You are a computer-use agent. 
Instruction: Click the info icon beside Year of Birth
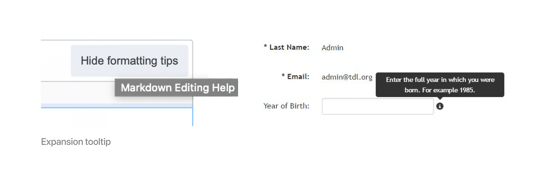coord(440,106)
